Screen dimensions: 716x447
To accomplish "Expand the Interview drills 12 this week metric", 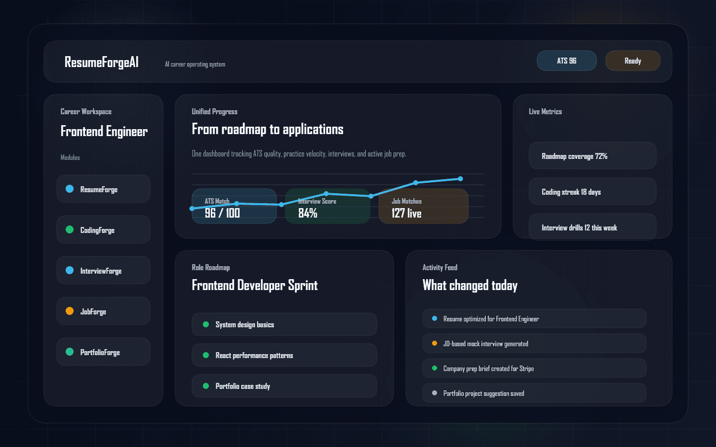I will click(x=592, y=227).
